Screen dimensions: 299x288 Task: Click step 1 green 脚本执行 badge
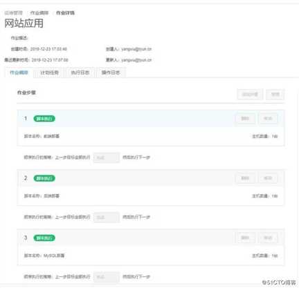44,119
